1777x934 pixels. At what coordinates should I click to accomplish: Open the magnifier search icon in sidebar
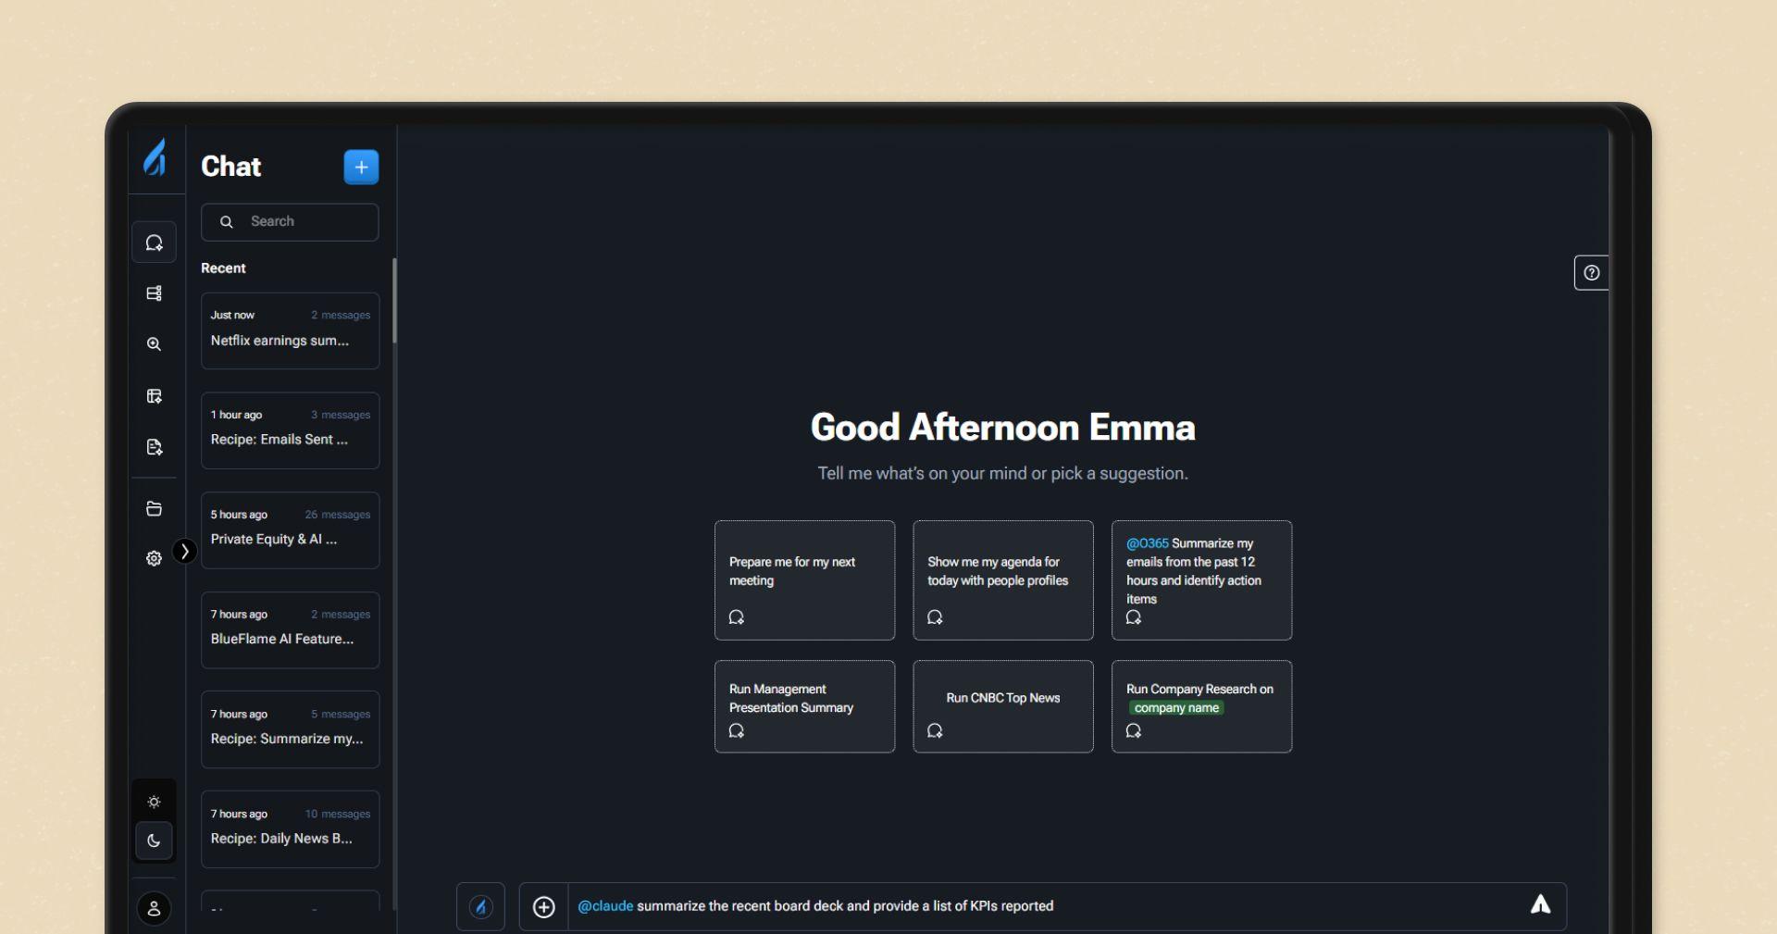pyautogui.click(x=154, y=344)
